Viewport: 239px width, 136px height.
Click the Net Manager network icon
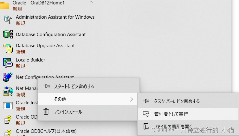[x=8, y=91]
